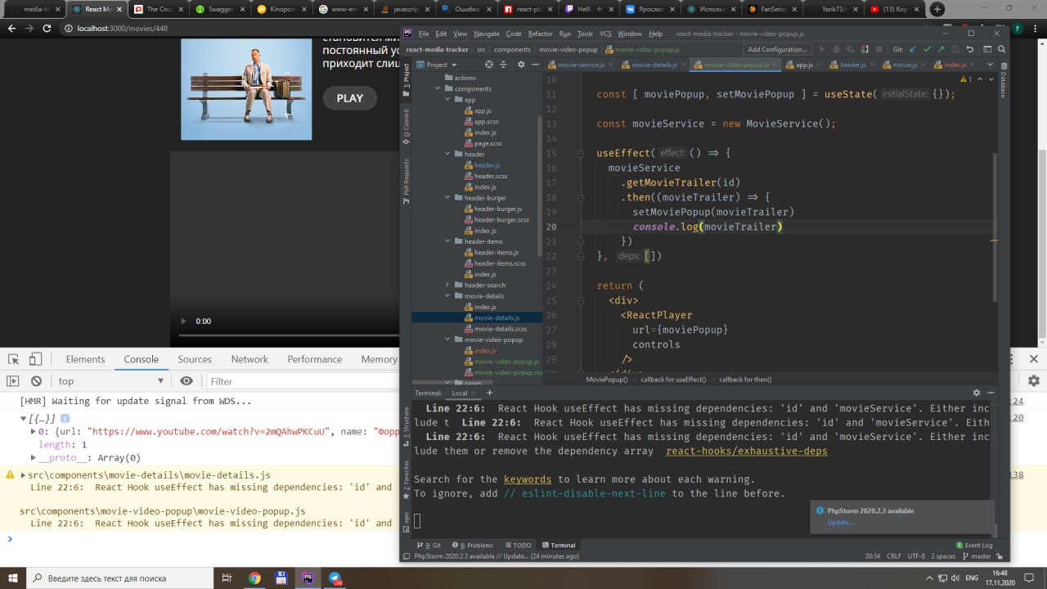Open the 9: Git tool window tab

[428, 545]
